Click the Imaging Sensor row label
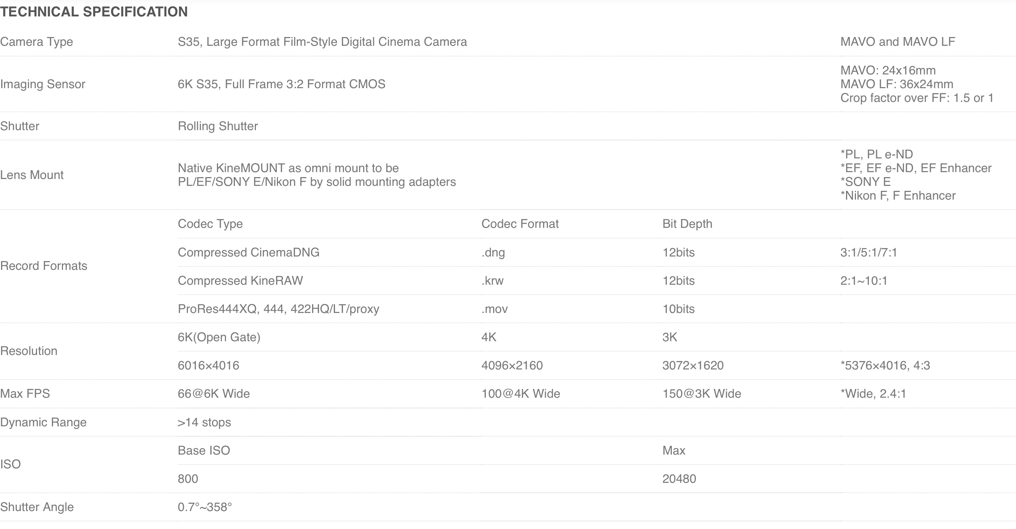The height and width of the screenshot is (529, 1016). (43, 84)
